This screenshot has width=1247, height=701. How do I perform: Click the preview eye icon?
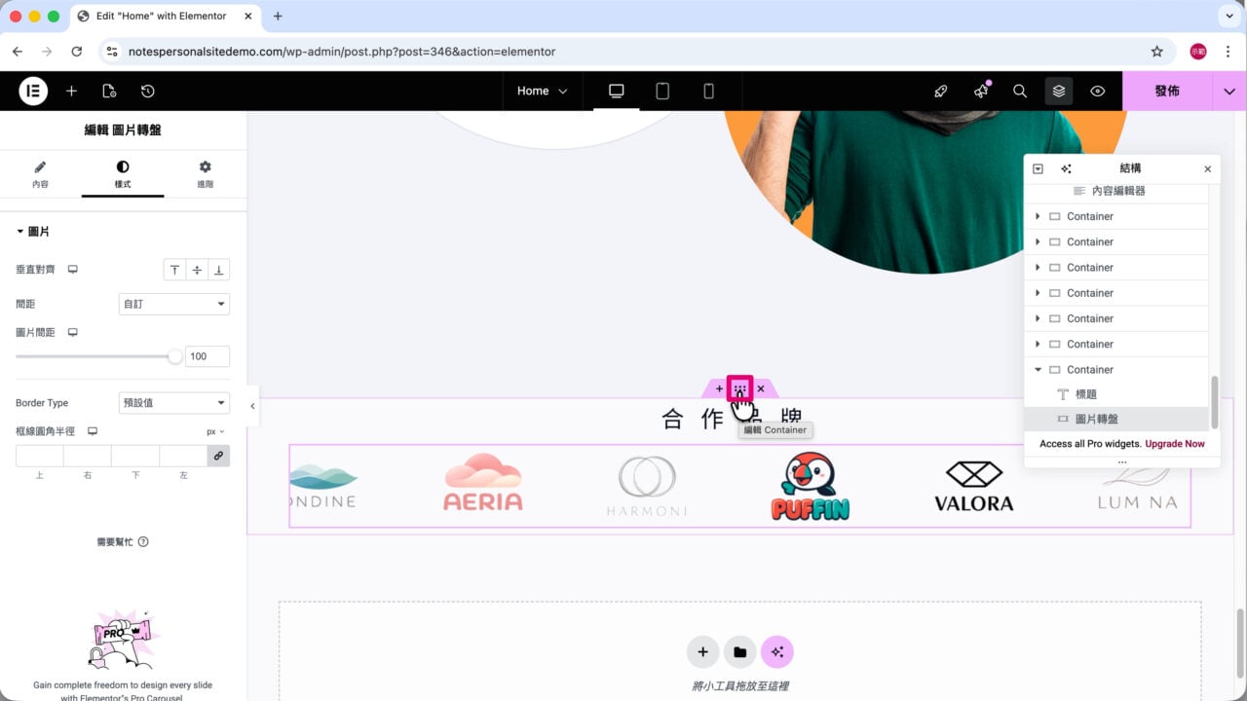click(x=1098, y=91)
